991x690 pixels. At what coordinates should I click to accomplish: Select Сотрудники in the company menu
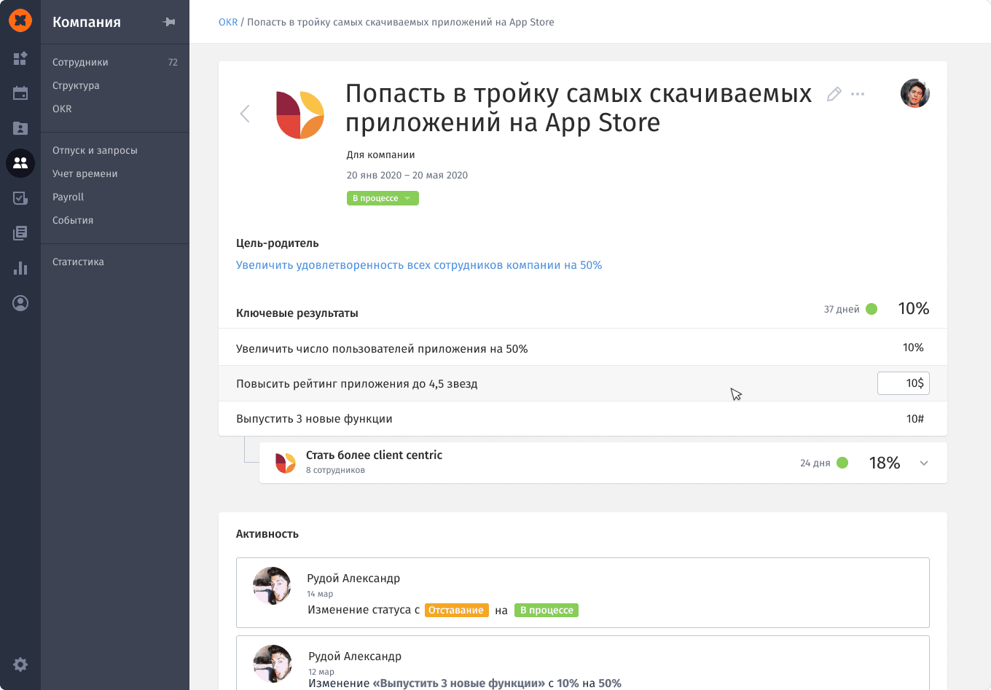coord(80,62)
